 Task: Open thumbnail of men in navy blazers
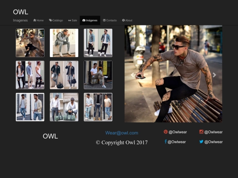click(64, 75)
